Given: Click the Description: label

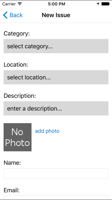Looking at the screenshot, I should click(x=20, y=96).
